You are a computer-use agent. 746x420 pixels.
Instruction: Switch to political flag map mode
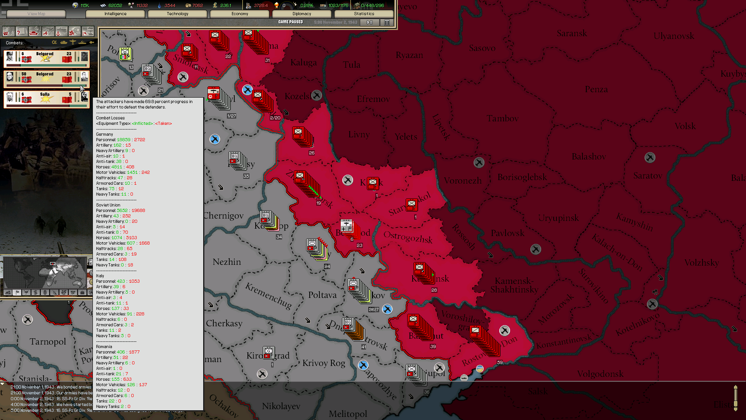pos(17,292)
